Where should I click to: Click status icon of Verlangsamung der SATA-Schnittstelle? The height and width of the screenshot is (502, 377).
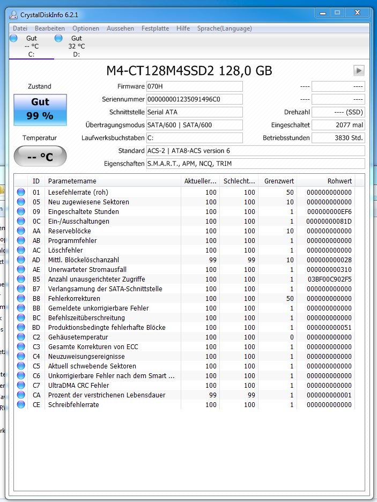click(x=21, y=289)
